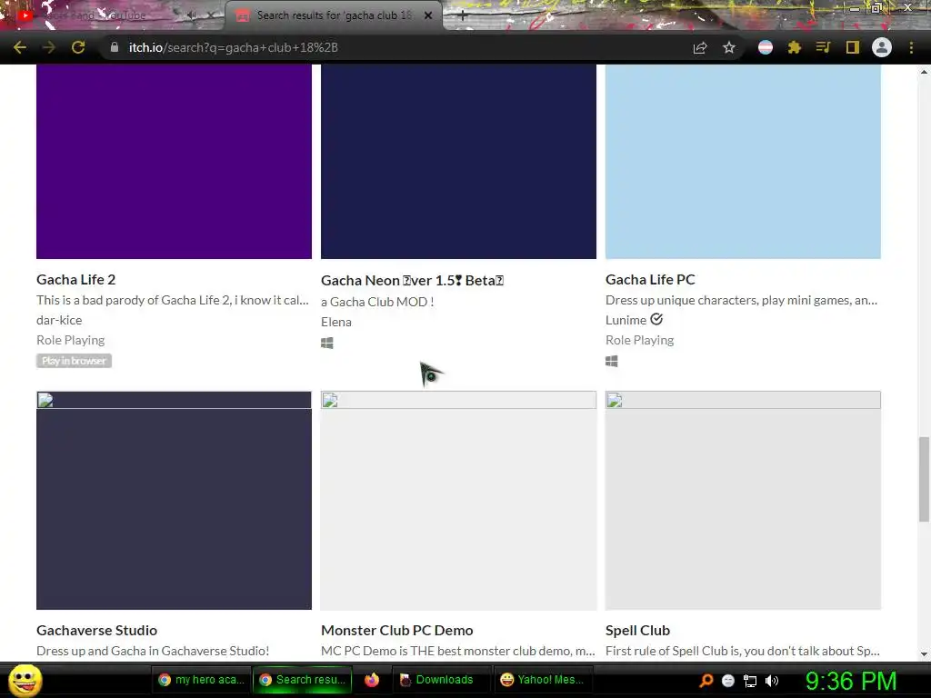Mute the YouTube tab audio icon
This screenshot has height=698, width=931.
[191, 15]
